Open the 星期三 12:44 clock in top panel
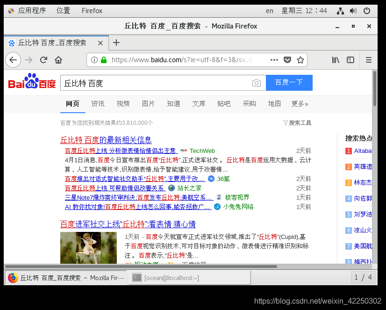 click(304, 11)
